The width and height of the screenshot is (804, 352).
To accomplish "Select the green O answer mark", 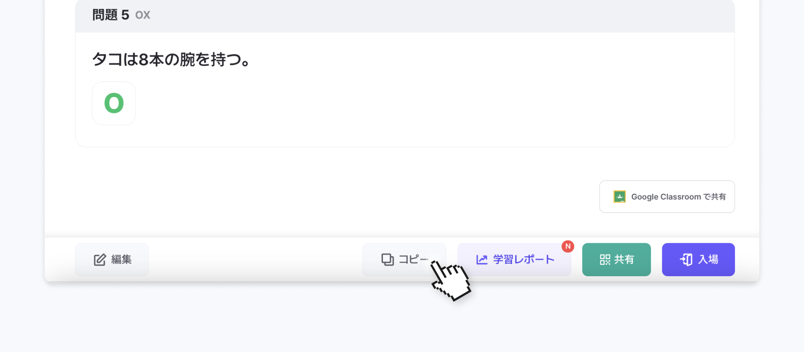I will (114, 103).
